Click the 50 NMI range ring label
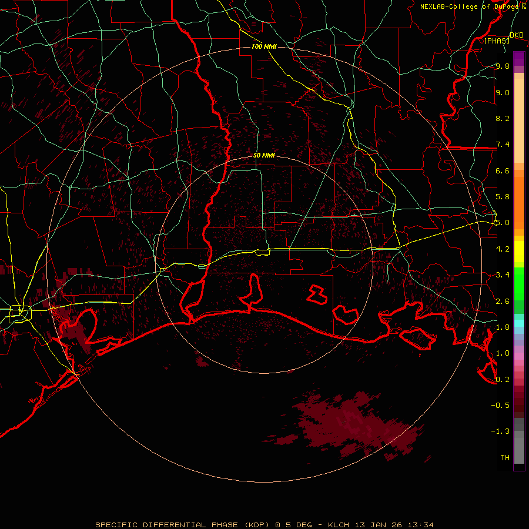This screenshot has height=529, width=529. [x=264, y=156]
